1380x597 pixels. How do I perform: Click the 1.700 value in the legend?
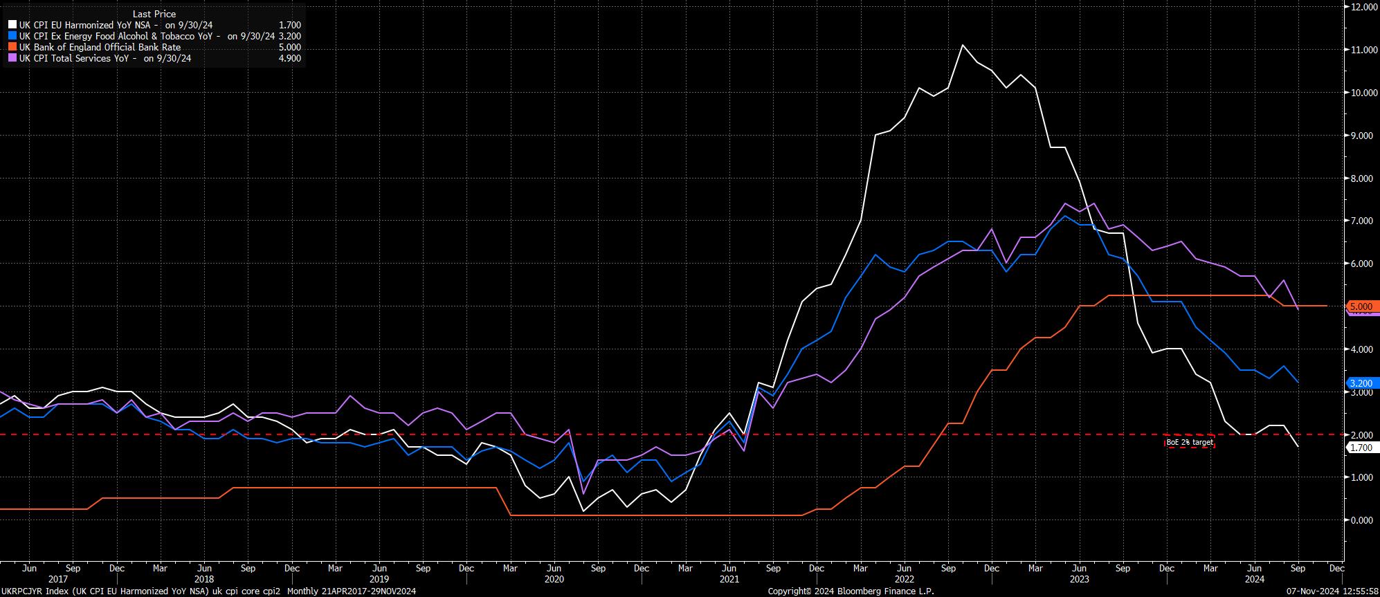click(x=289, y=25)
